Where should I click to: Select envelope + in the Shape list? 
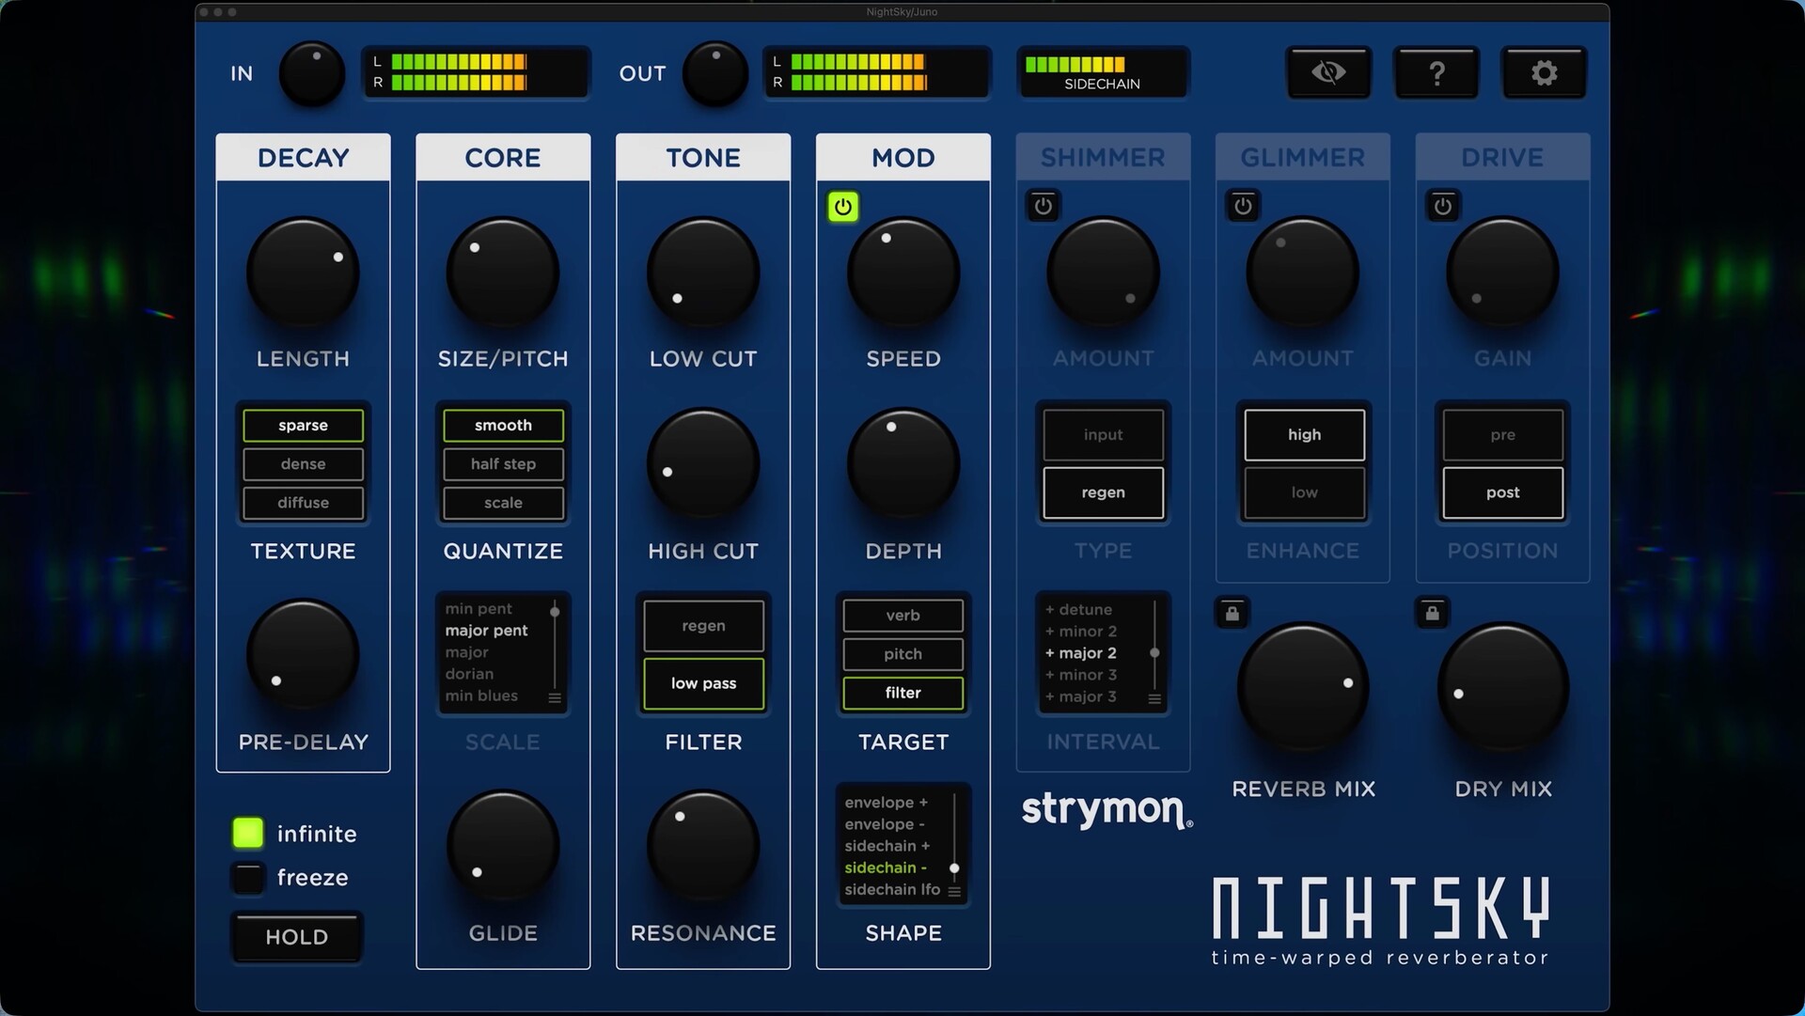[884, 802]
